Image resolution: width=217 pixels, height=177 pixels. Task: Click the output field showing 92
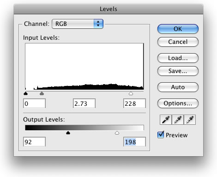pyautogui.click(x=34, y=142)
